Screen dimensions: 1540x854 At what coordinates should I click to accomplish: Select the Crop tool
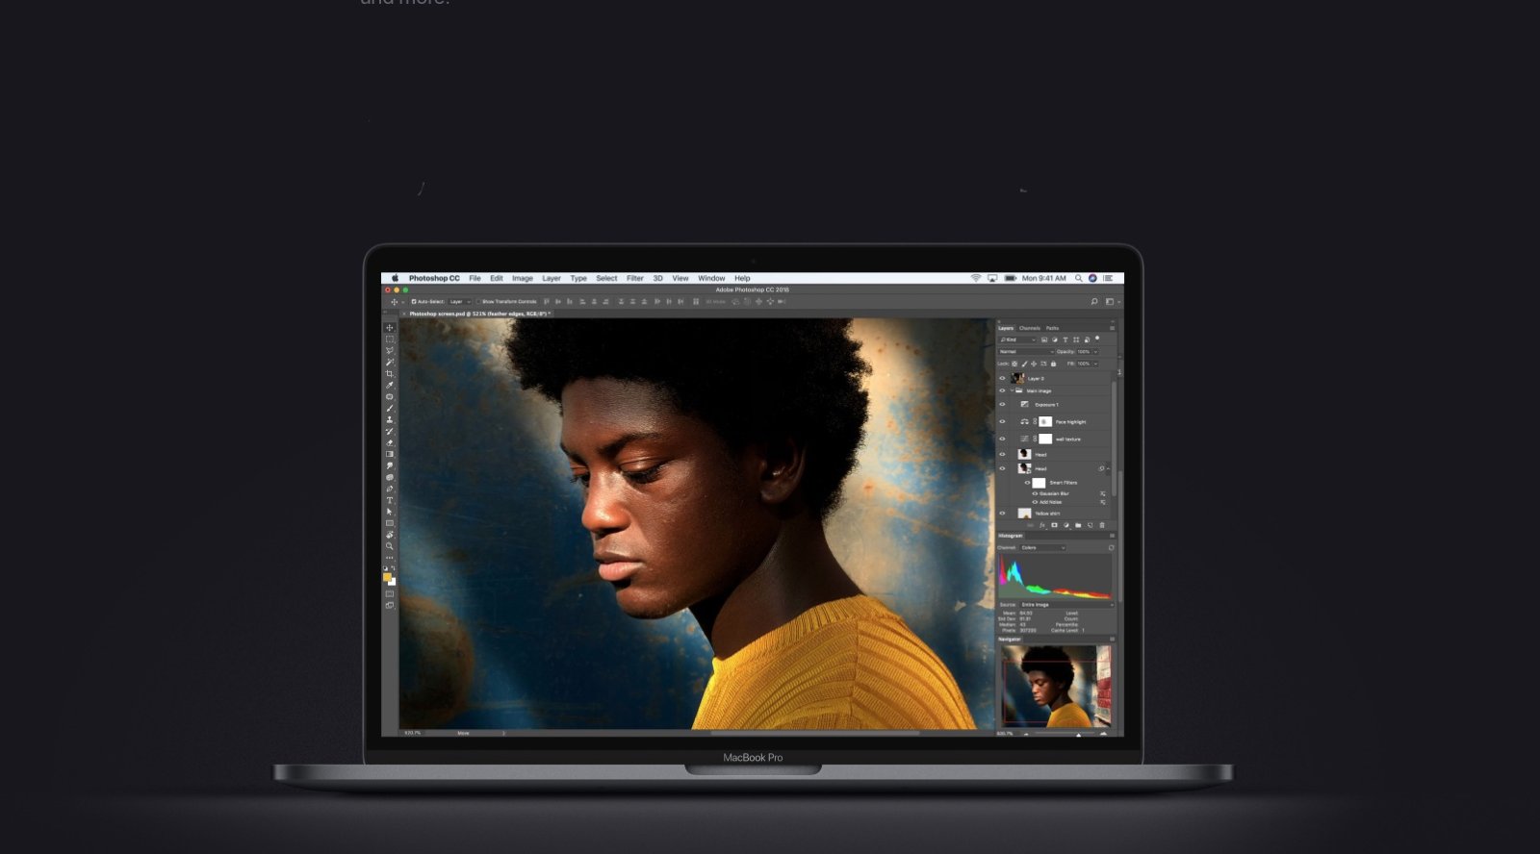pyautogui.click(x=390, y=374)
